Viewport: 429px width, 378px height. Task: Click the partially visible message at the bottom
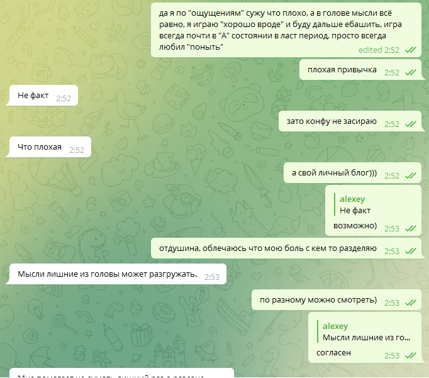[122, 373]
